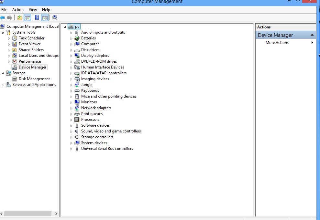The width and height of the screenshot is (320, 220).
Task: Click the Storage controllers icon
Action: [77, 137]
